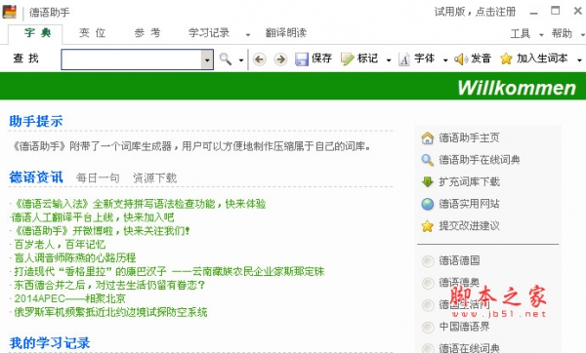Image resolution: width=586 pixels, height=353 pixels.
Task: Open news 东西德合并之后
Action: click(109, 286)
